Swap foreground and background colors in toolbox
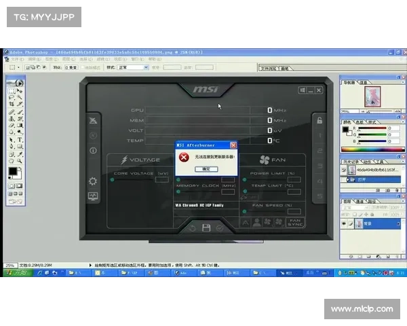This screenshot has height=326, width=407. tap(20, 168)
